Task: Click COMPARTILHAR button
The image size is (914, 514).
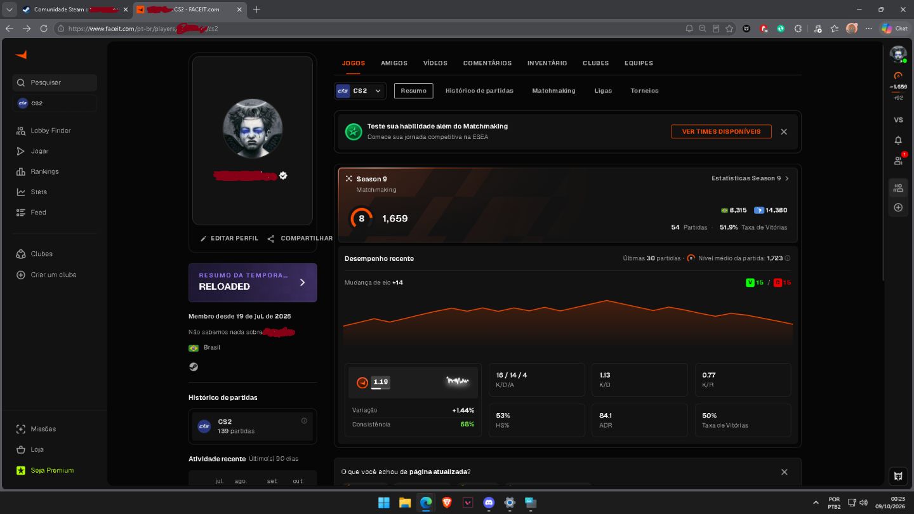Action: 300,239
